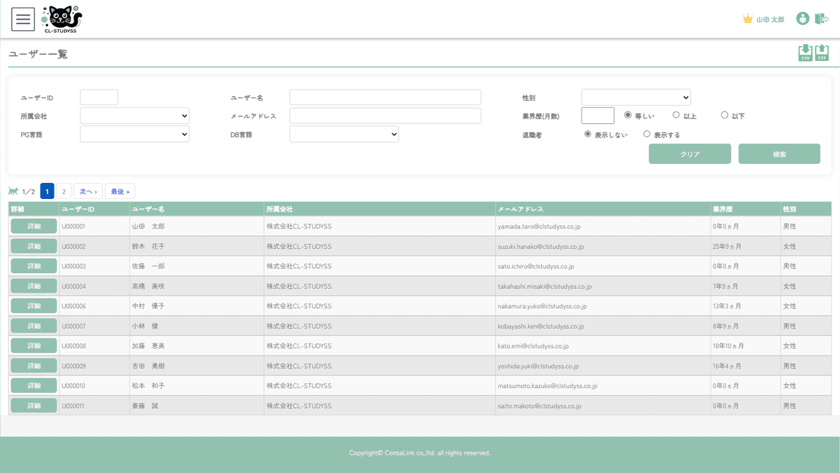Image resolution: width=840 pixels, height=473 pixels.
Task: Select the 等しい radio button
Action: tap(628, 115)
